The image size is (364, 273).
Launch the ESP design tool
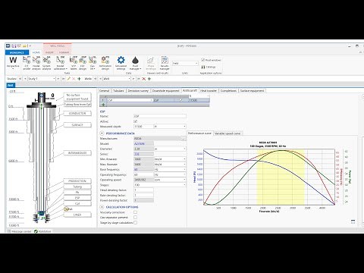coord(83,63)
